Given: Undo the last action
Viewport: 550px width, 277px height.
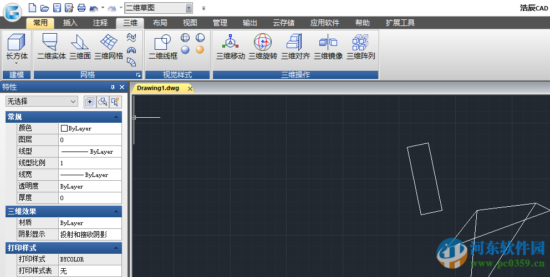Looking at the screenshot, I should 94,8.
